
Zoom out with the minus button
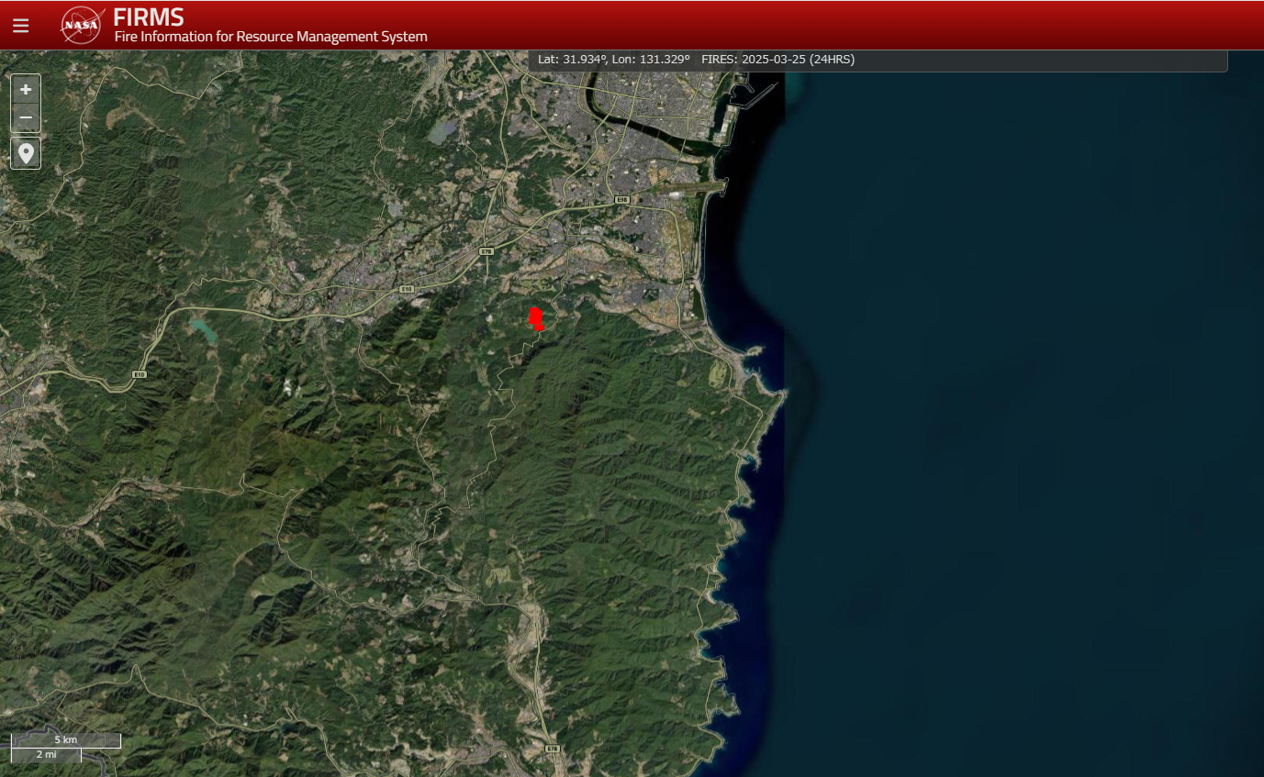[26, 117]
